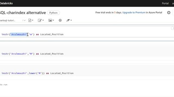Image resolution: width=174 pixels, height=97 pixels.
Task: Follow the Upgrade to Premium link
Action: point(134,13)
